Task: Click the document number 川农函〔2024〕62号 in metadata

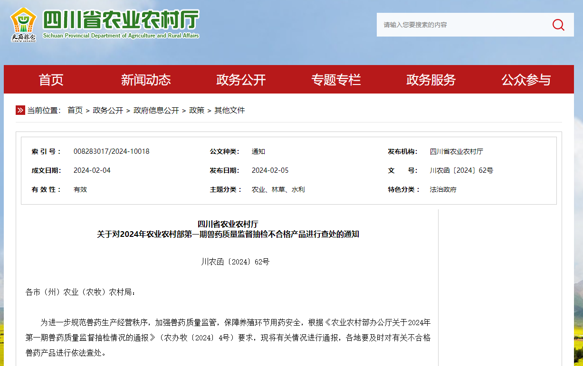Action: coord(461,170)
